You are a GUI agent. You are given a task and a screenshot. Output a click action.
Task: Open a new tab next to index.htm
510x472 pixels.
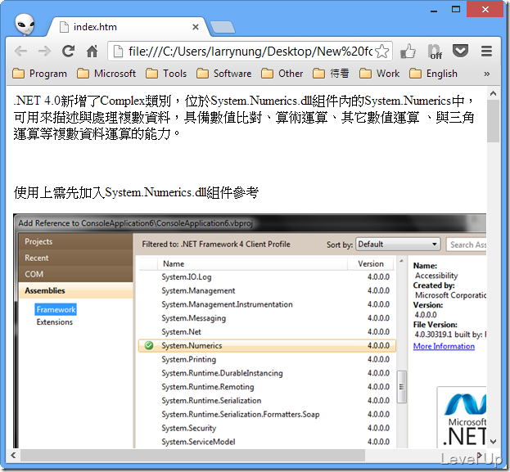(x=223, y=27)
